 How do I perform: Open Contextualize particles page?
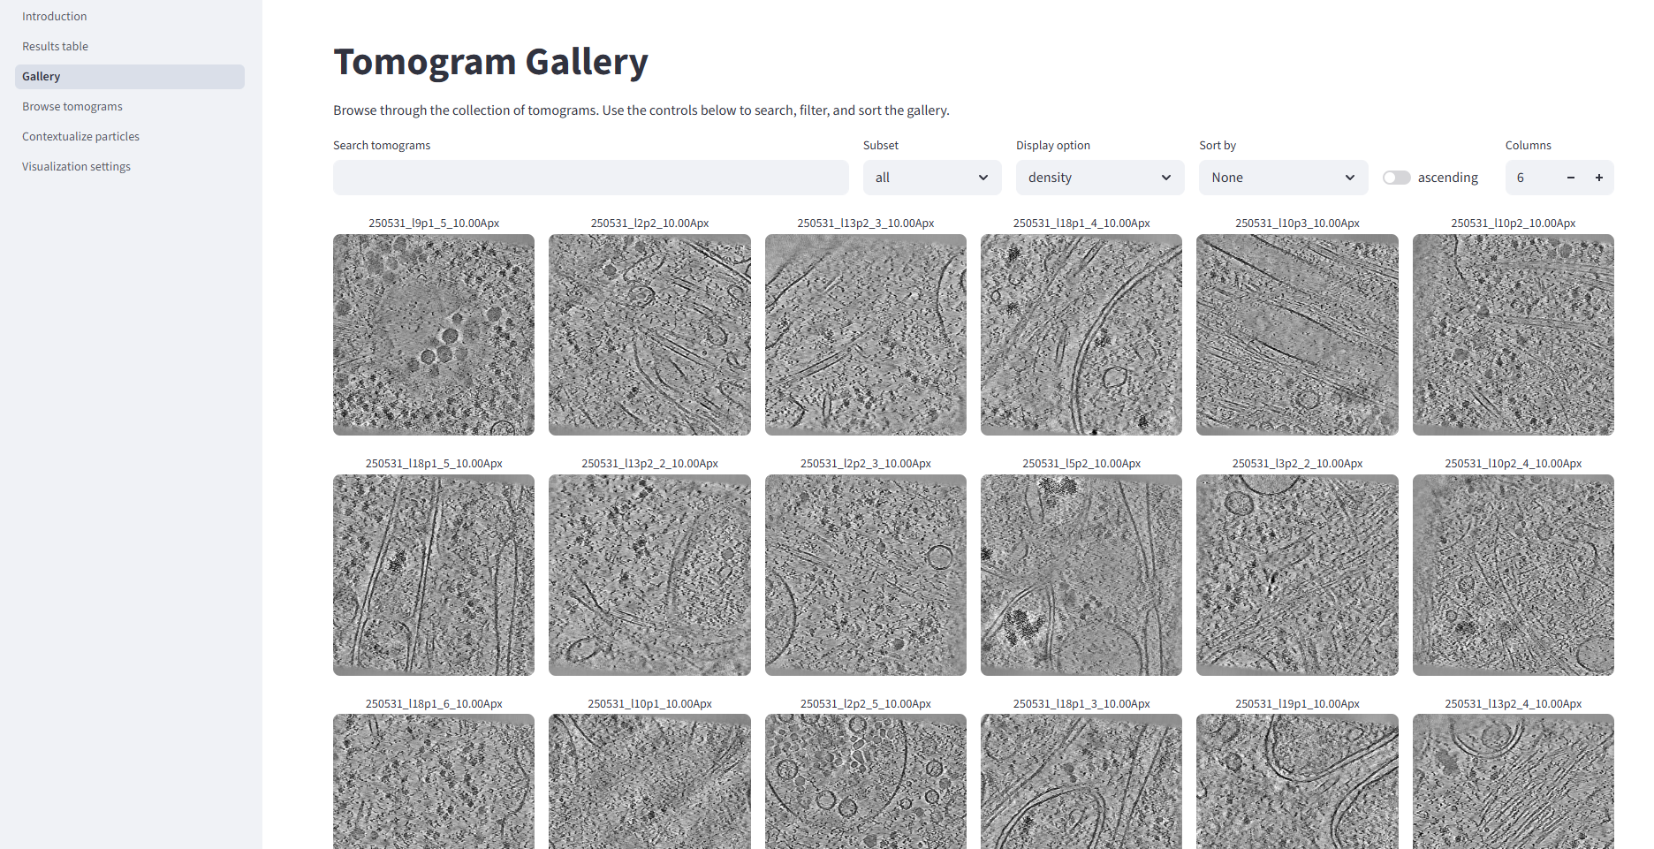tap(129, 137)
